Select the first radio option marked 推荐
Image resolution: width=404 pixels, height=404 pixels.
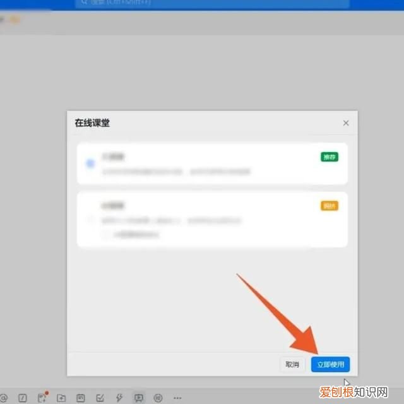(90, 163)
